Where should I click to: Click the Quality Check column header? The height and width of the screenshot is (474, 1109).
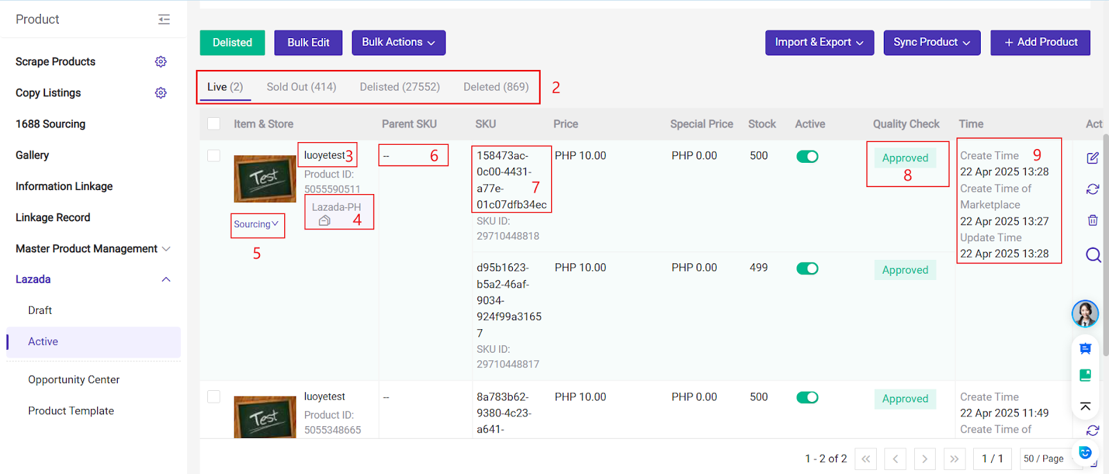[x=906, y=124]
